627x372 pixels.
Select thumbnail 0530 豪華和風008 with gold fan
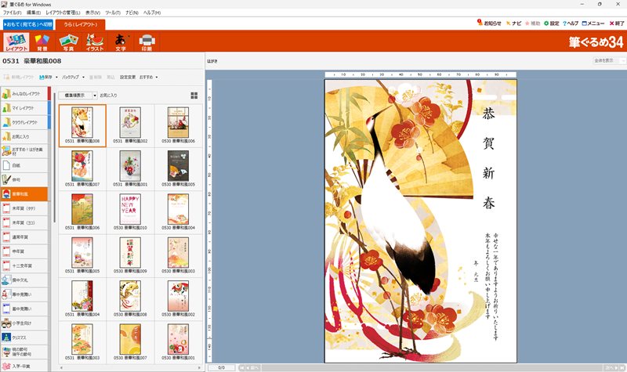pyautogui.click(x=130, y=299)
